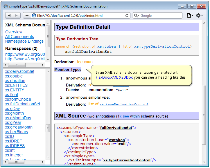Click the browser Forward arrow button
The height and width of the screenshot is (168, 210).
coord(17,16)
